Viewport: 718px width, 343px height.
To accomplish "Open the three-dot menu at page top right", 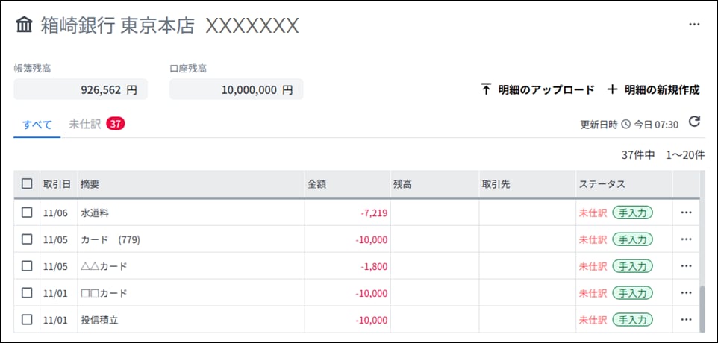I will 694,25.
